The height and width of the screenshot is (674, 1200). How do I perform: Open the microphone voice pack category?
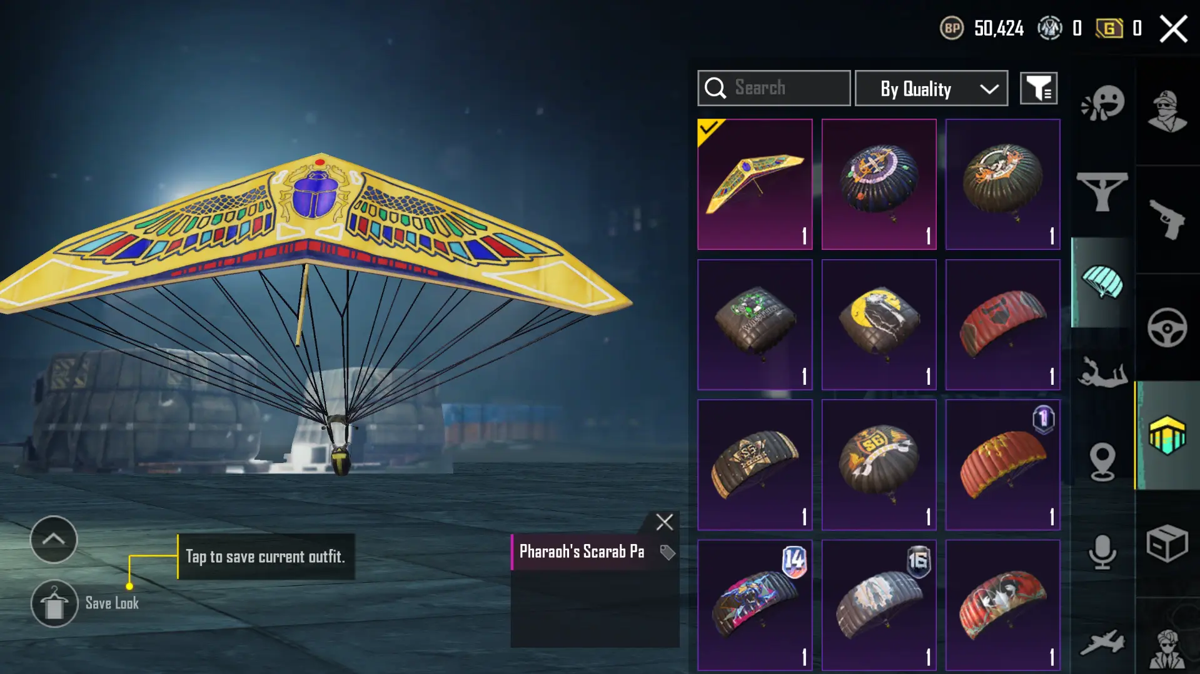(x=1102, y=552)
